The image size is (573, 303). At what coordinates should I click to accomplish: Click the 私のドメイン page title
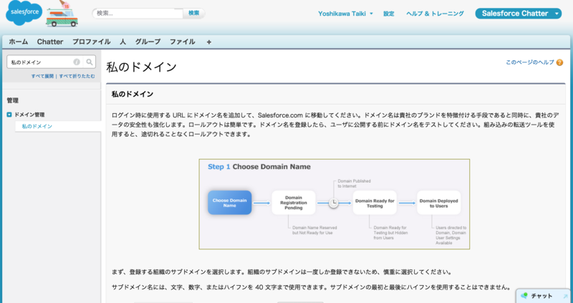tap(141, 67)
